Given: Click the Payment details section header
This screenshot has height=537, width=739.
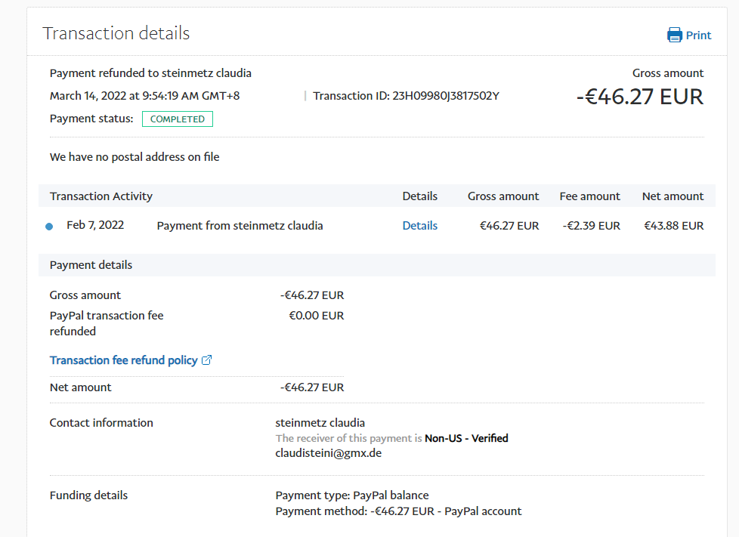Looking at the screenshot, I should coord(91,265).
